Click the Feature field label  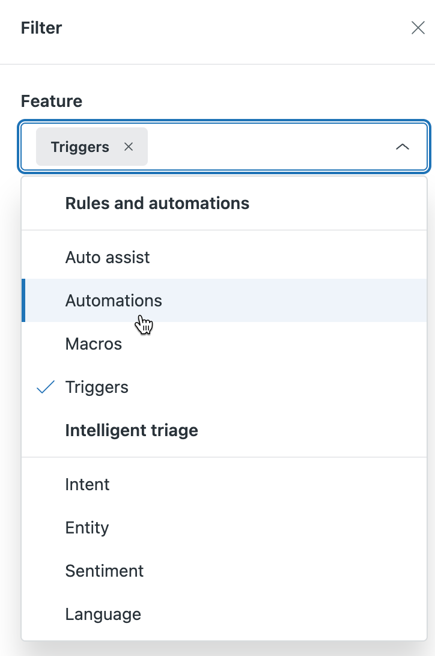52,101
